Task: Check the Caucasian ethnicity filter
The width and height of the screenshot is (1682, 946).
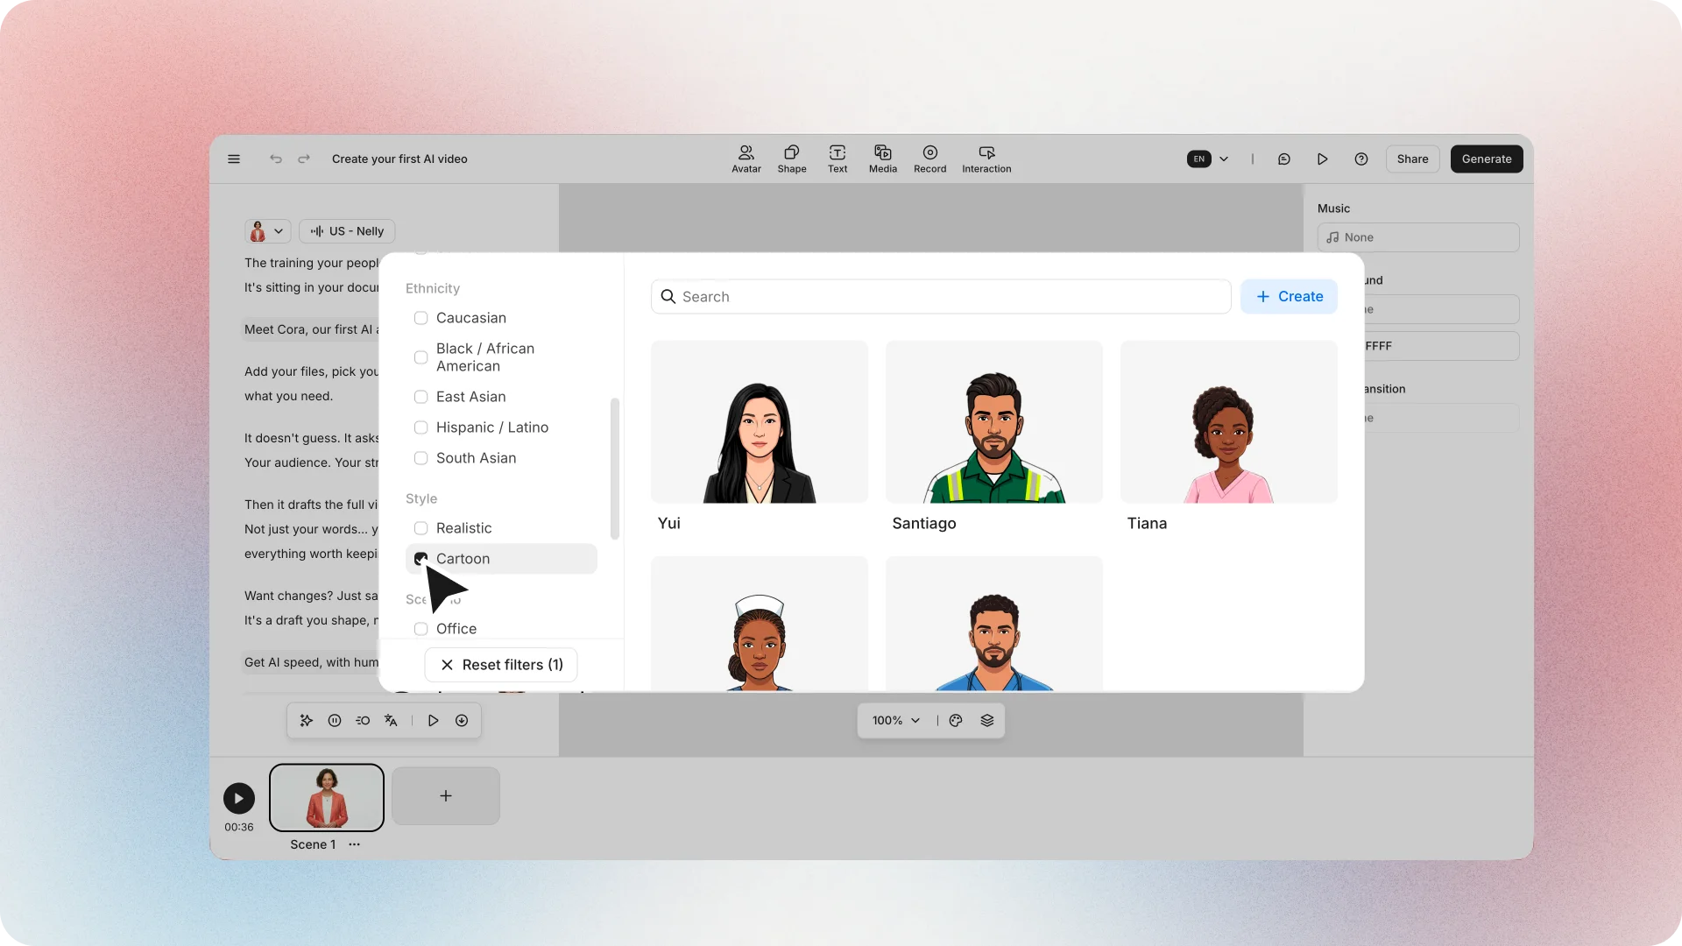Action: coord(420,318)
